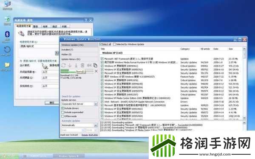Click the updates list scrollbar down arrow
This screenshot has width=255, height=159.
tap(244, 118)
